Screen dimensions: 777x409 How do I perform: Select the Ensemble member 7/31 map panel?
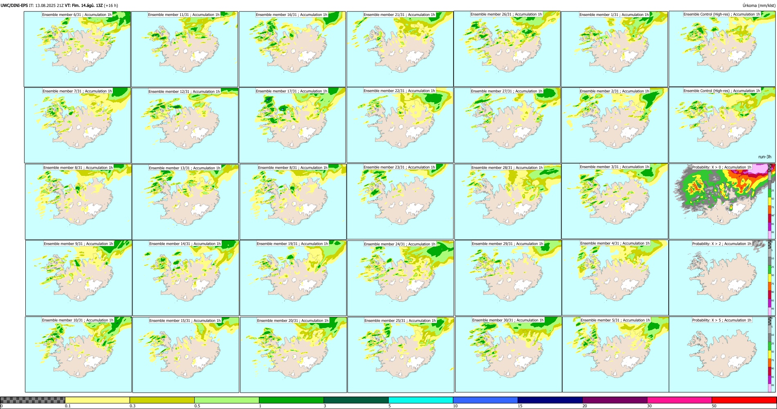coord(78,126)
